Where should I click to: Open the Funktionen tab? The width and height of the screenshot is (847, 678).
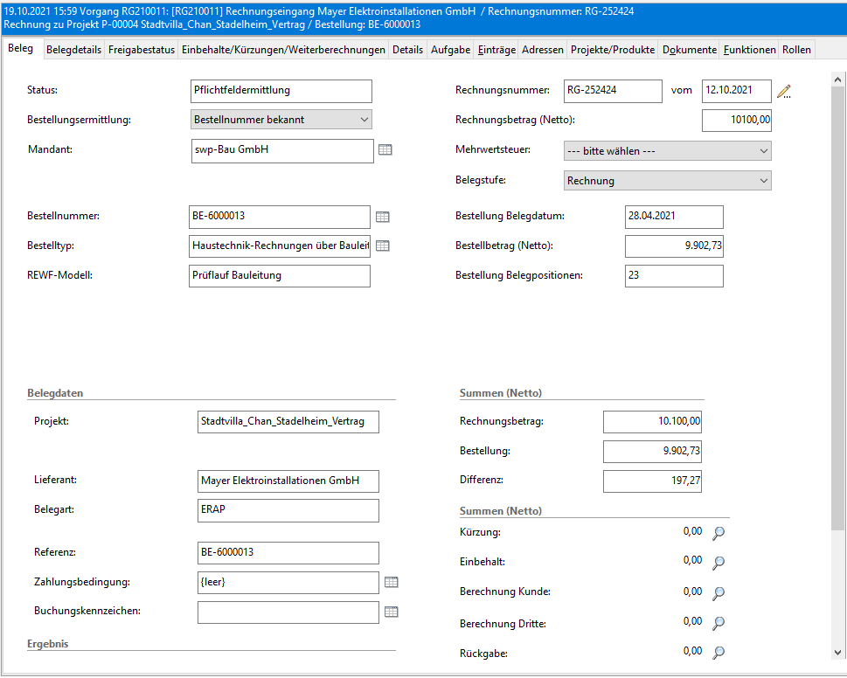pyautogui.click(x=750, y=50)
